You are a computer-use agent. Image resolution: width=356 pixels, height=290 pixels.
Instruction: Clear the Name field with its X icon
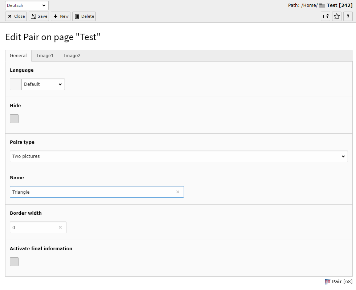point(178,192)
